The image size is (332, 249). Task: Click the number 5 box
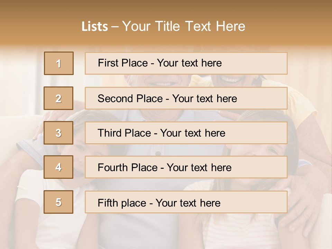58,202
